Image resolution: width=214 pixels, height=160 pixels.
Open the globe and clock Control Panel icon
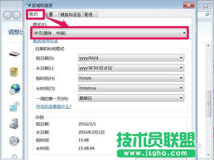coord(15,89)
